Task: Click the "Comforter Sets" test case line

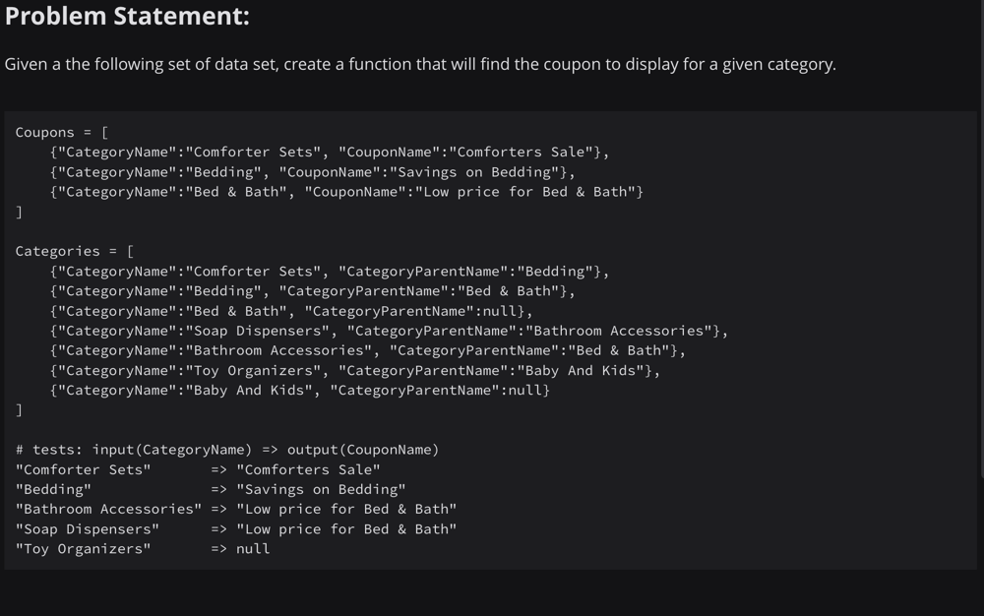Action: click(198, 469)
